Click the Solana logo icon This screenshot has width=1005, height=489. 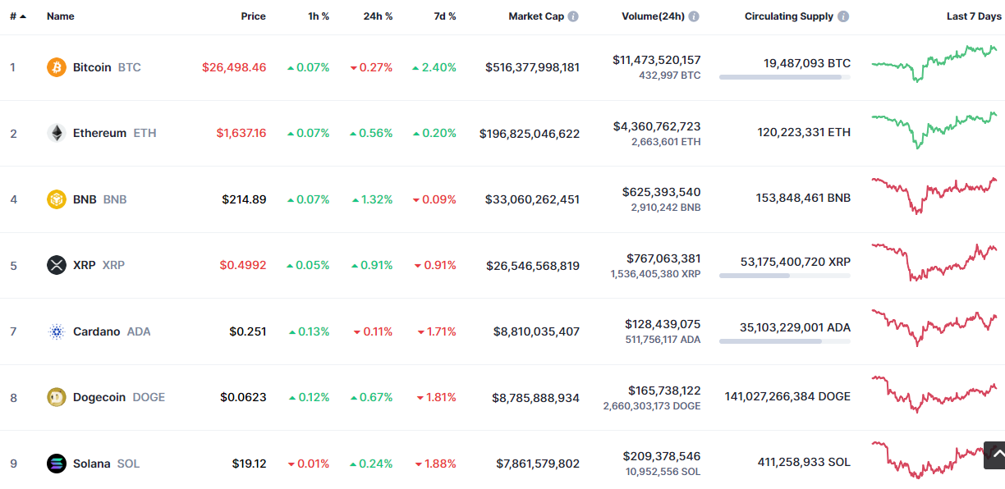click(x=57, y=464)
